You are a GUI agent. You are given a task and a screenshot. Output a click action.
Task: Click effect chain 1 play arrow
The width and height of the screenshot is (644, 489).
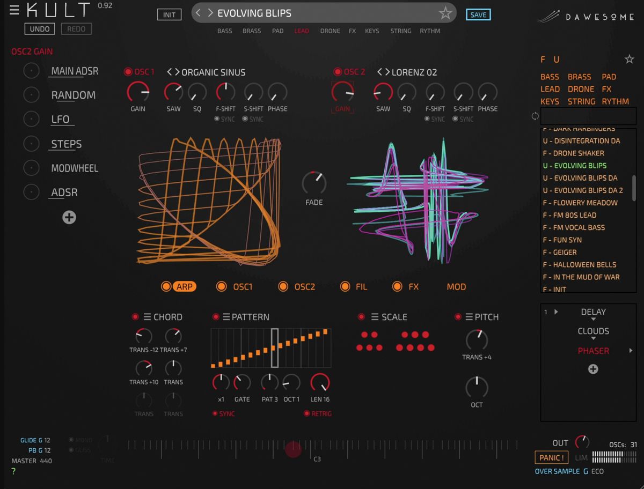pyautogui.click(x=556, y=312)
